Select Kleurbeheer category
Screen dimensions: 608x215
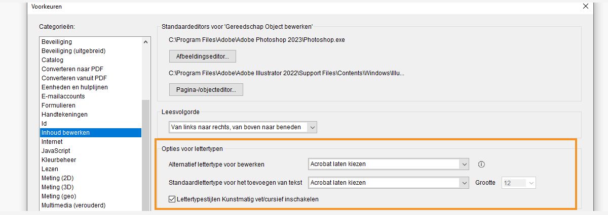coord(59,160)
